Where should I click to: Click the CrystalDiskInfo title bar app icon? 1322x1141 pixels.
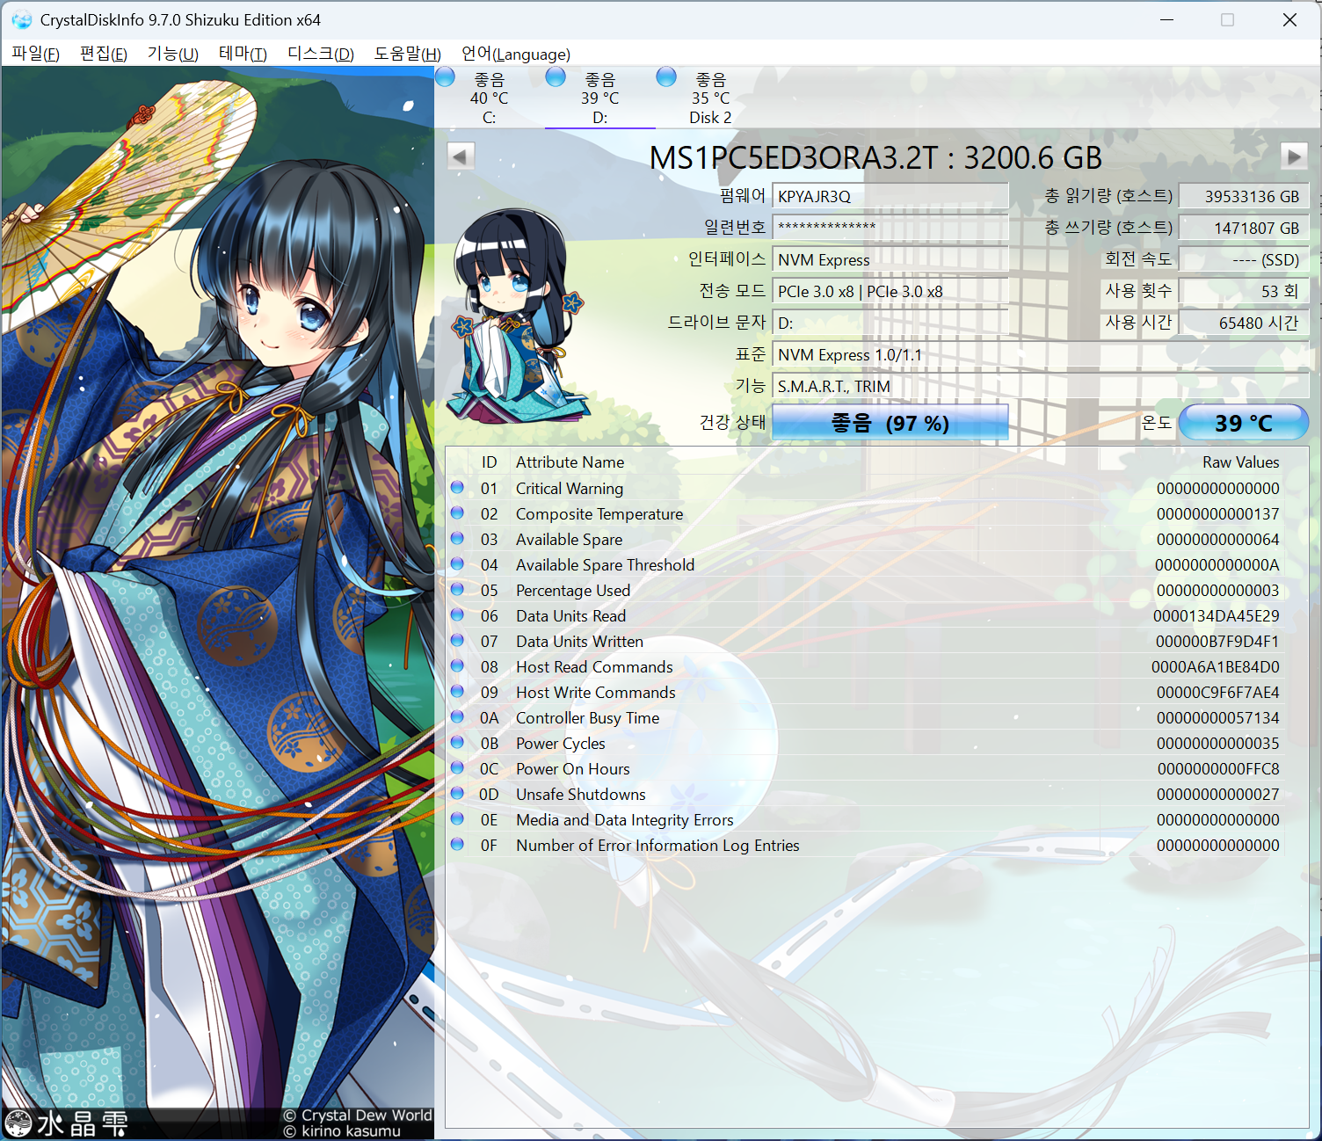coord(21,19)
